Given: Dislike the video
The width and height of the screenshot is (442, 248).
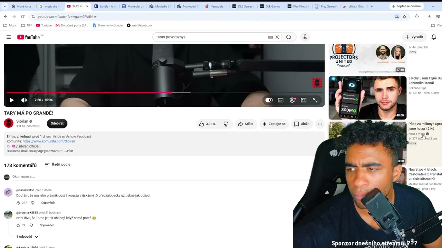Looking at the screenshot, I should [x=226, y=124].
